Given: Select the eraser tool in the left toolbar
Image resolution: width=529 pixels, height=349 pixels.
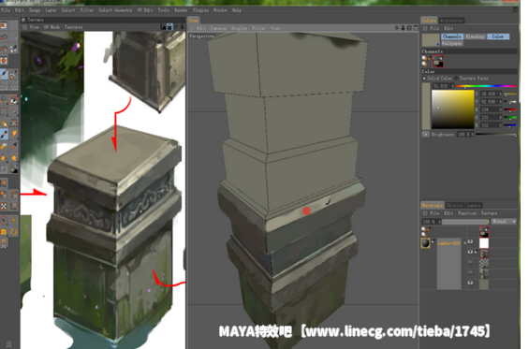Looking at the screenshot, I should pos(4,146).
